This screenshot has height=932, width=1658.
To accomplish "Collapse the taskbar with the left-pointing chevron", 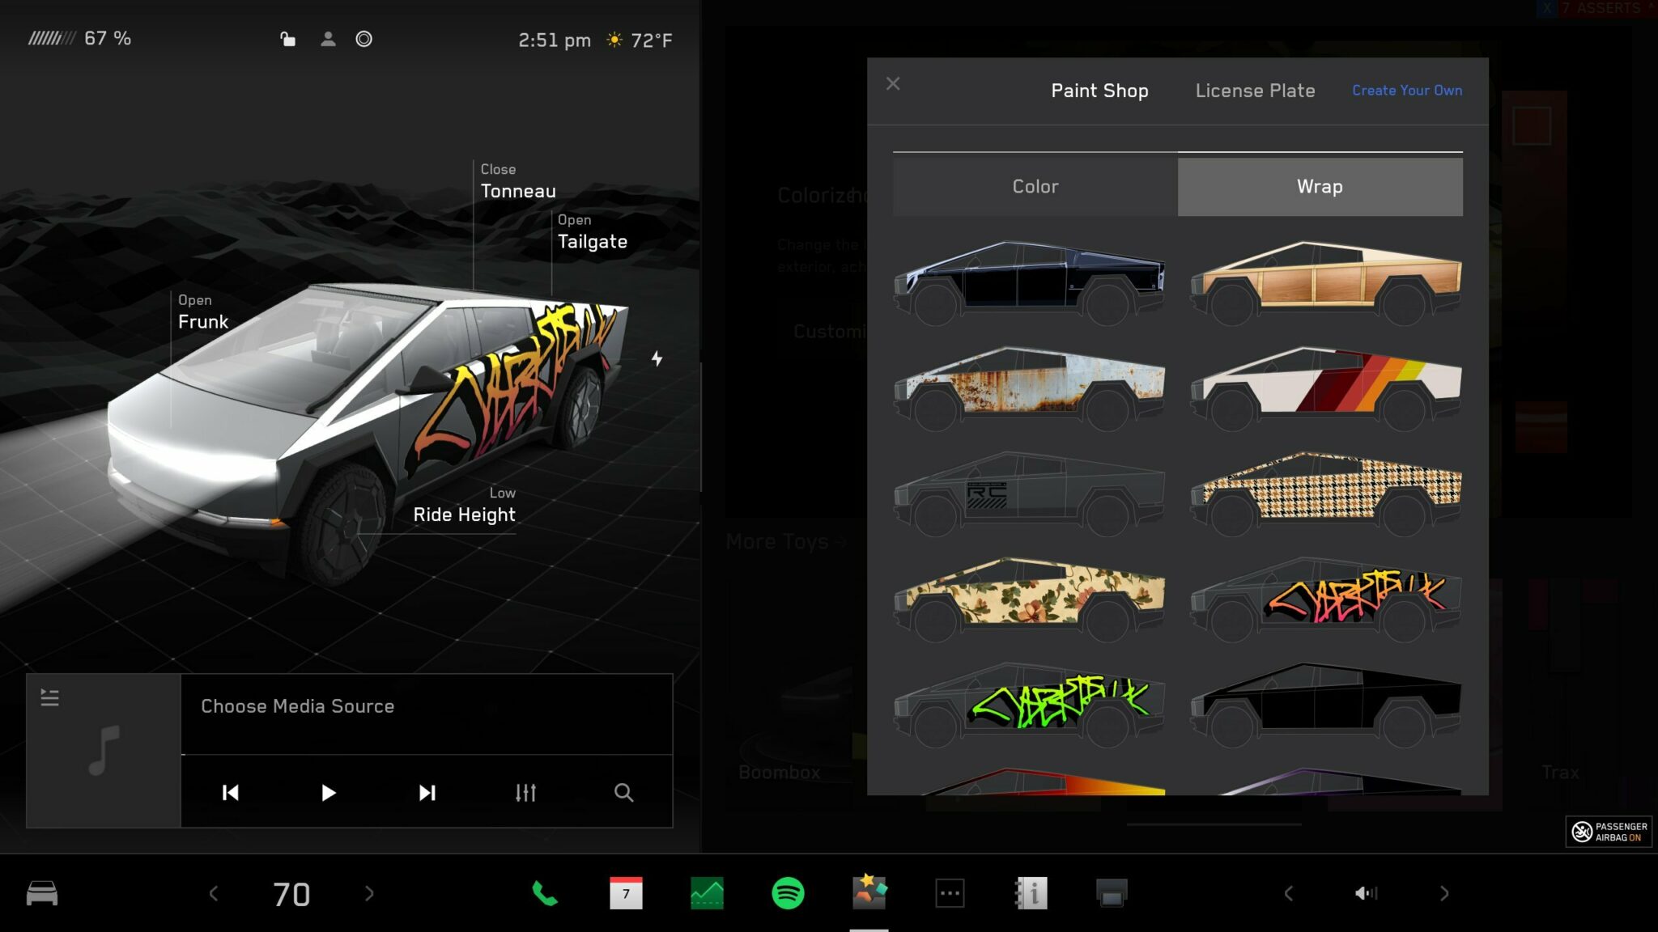I will coord(1290,893).
